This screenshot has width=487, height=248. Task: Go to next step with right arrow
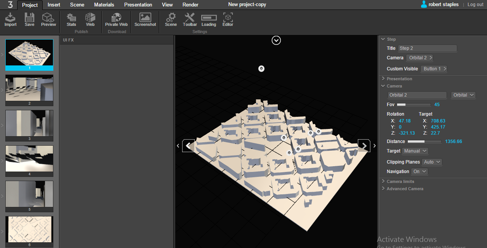click(x=364, y=146)
